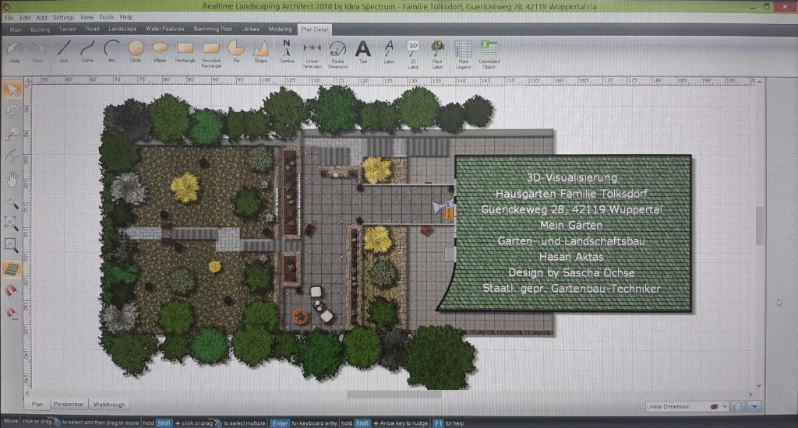
Task: Switch to Perspective view
Action: pos(68,404)
